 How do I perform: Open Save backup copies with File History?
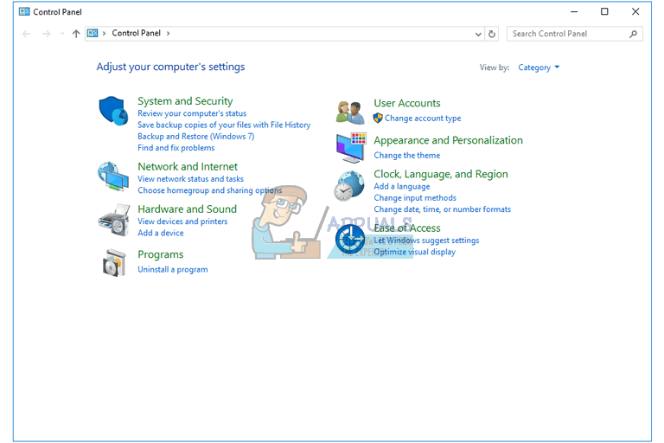click(x=224, y=125)
